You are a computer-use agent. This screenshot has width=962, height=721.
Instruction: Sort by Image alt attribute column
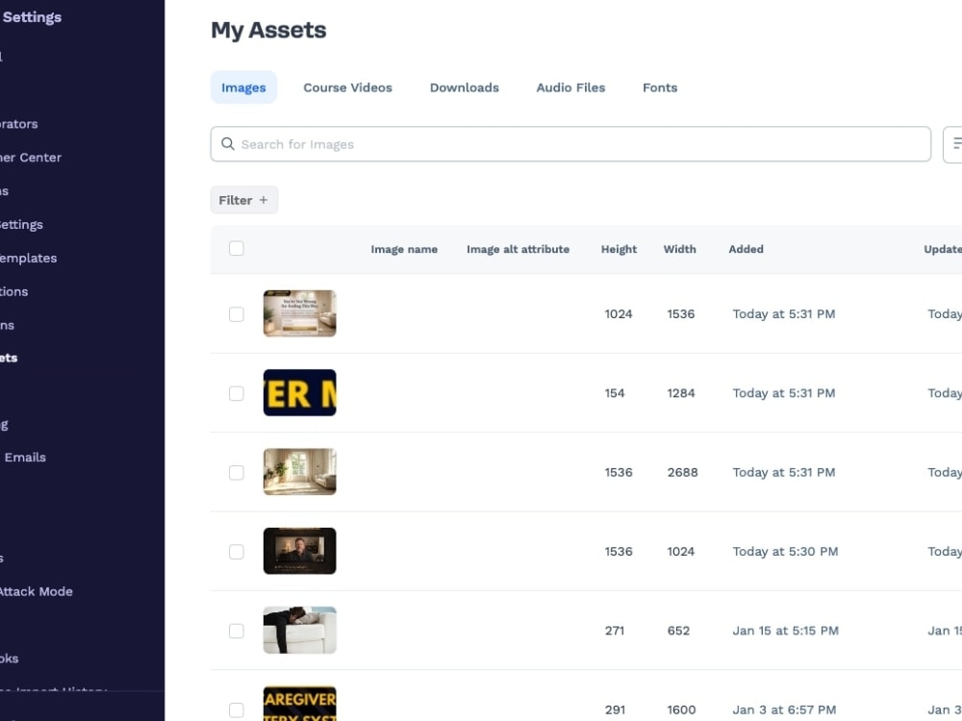518,249
